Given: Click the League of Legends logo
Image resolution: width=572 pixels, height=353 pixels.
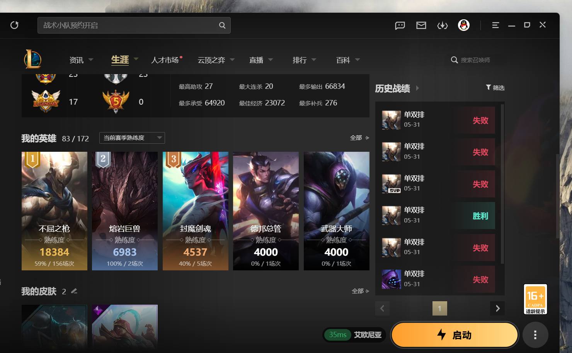Looking at the screenshot, I should point(33,59).
